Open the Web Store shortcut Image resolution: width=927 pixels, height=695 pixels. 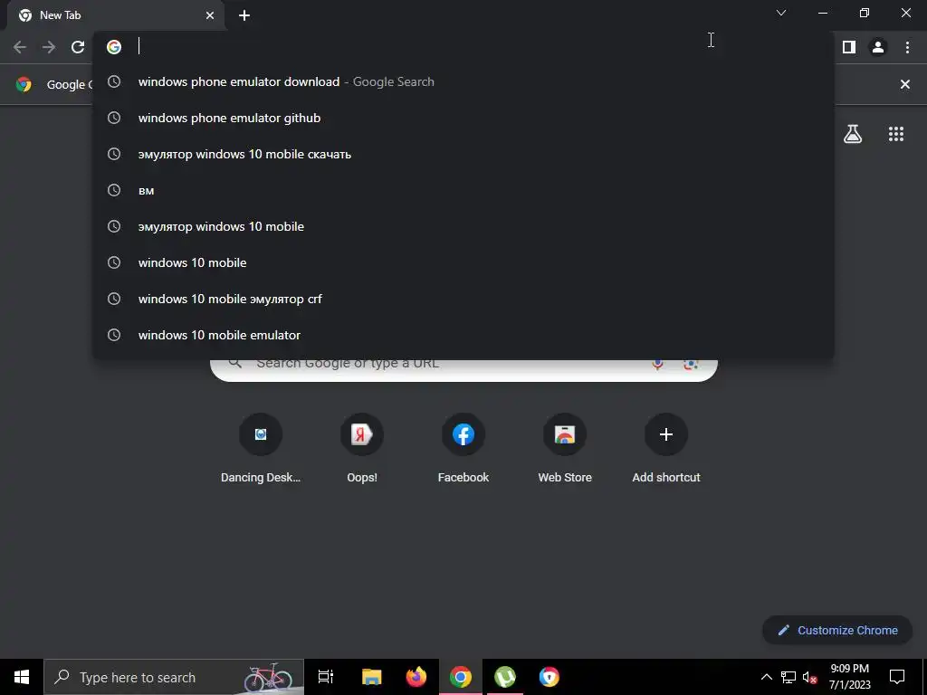tap(565, 449)
